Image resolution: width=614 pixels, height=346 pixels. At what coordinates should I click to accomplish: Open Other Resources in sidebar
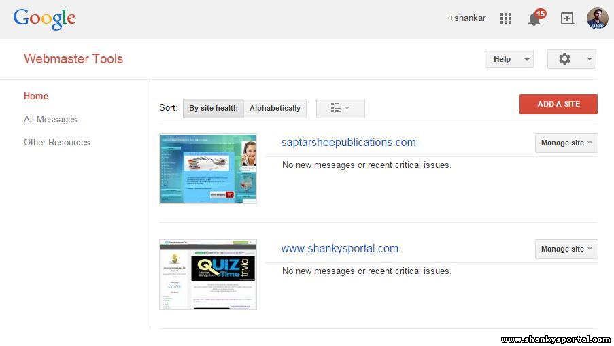click(x=57, y=143)
